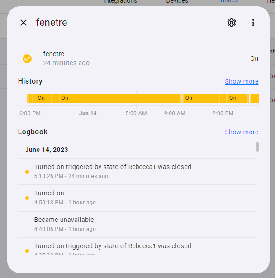Open the Integrations tab behind dialog
The height and width of the screenshot is (278, 275).
120,2
